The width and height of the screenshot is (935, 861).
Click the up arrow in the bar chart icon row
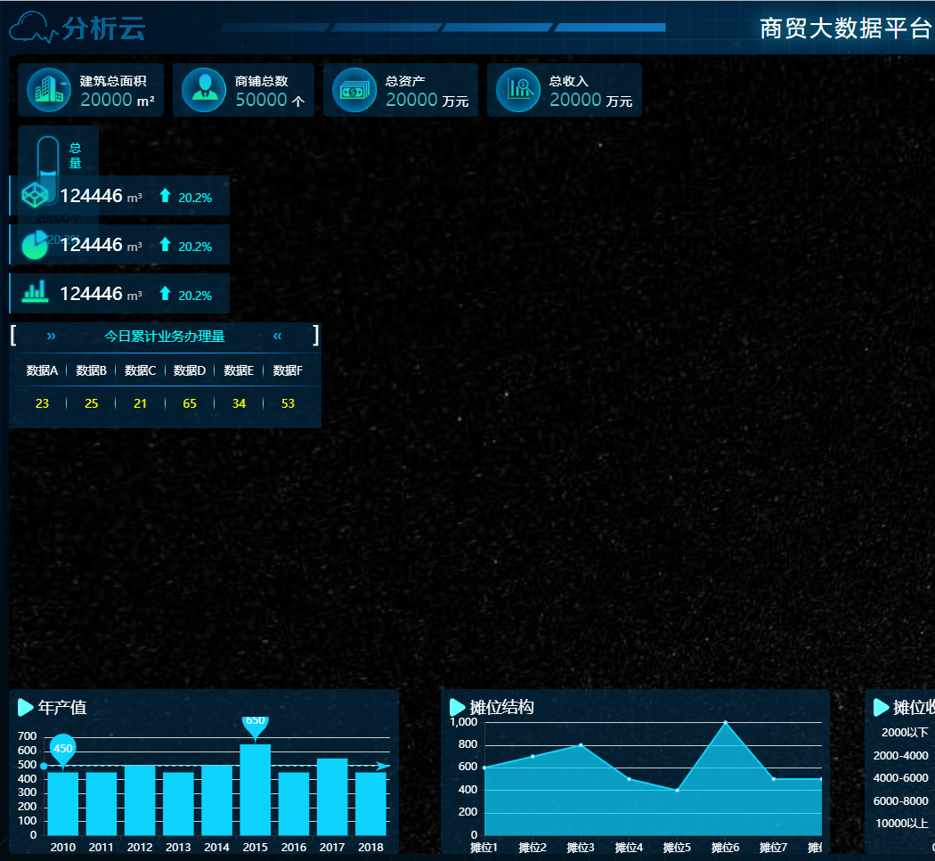[x=165, y=293]
